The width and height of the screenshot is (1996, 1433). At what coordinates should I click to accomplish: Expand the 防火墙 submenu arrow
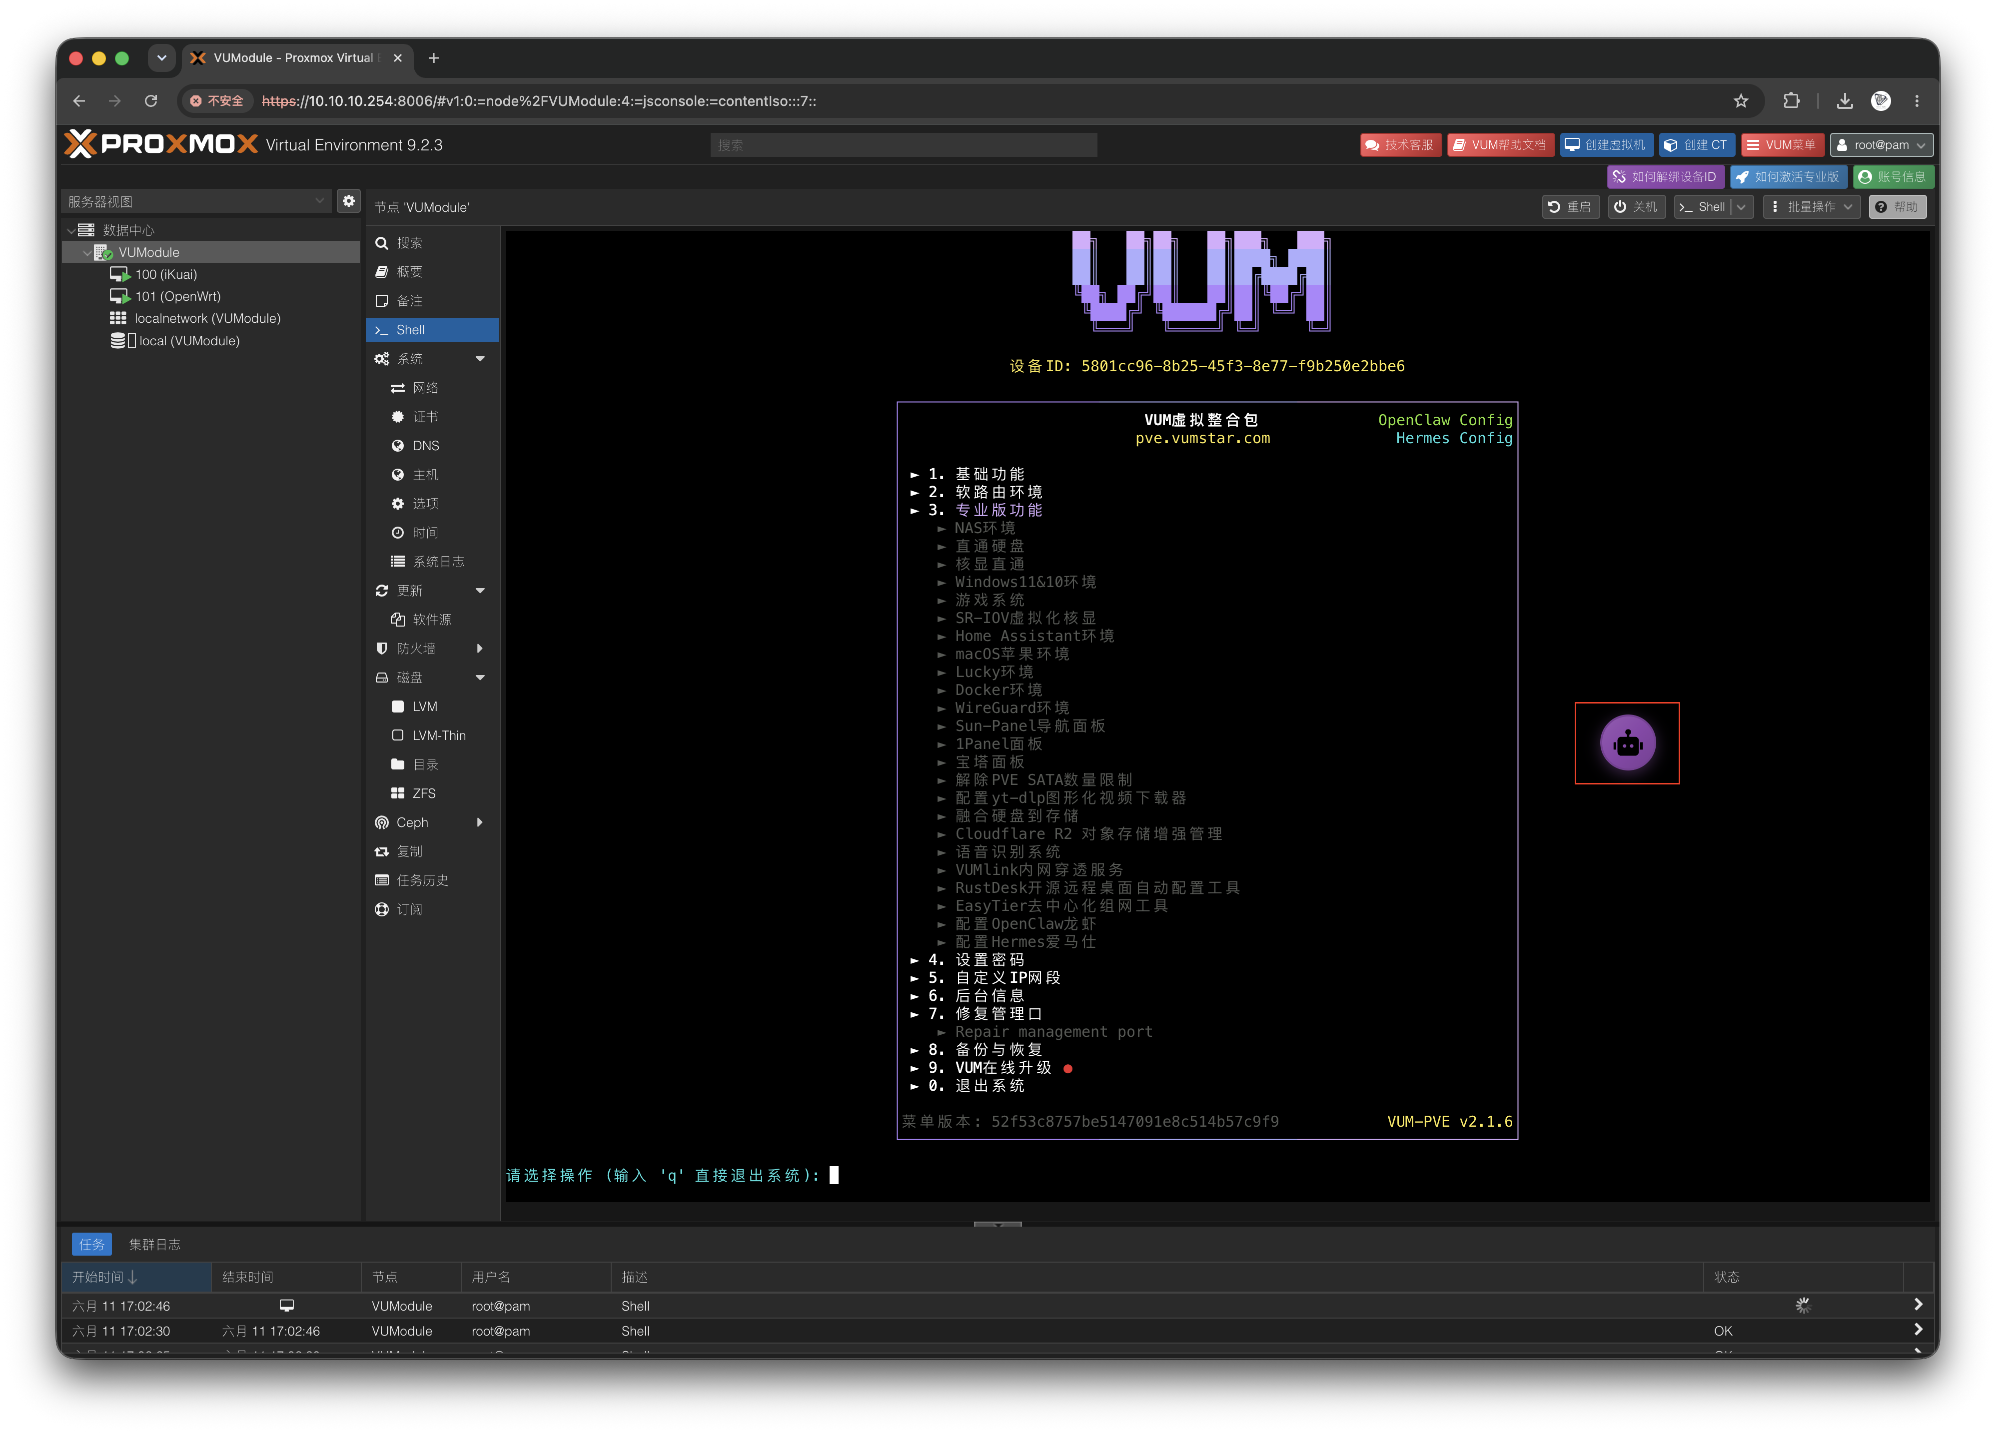(481, 649)
